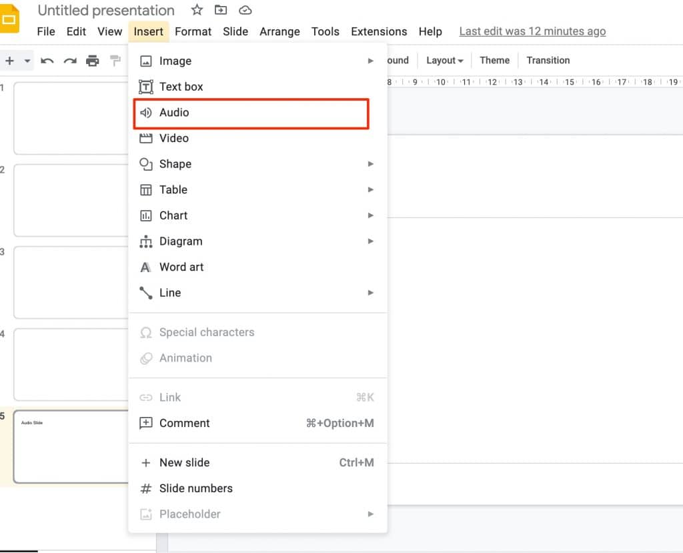Viewport: 683px width, 553px height.
Task: Open the new slide layout dropdown arrow
Action: click(27, 61)
